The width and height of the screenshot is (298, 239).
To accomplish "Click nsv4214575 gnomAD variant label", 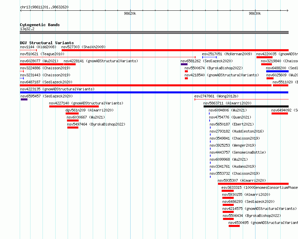I will point(259,209).
